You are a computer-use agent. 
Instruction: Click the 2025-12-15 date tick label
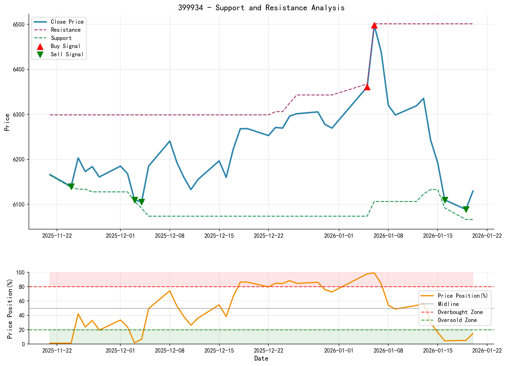219,236
